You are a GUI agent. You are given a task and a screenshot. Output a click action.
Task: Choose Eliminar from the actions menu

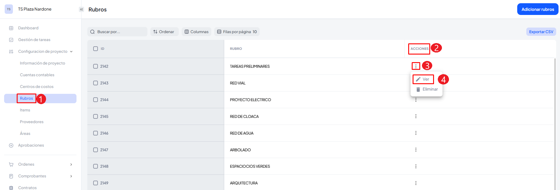pos(427,89)
